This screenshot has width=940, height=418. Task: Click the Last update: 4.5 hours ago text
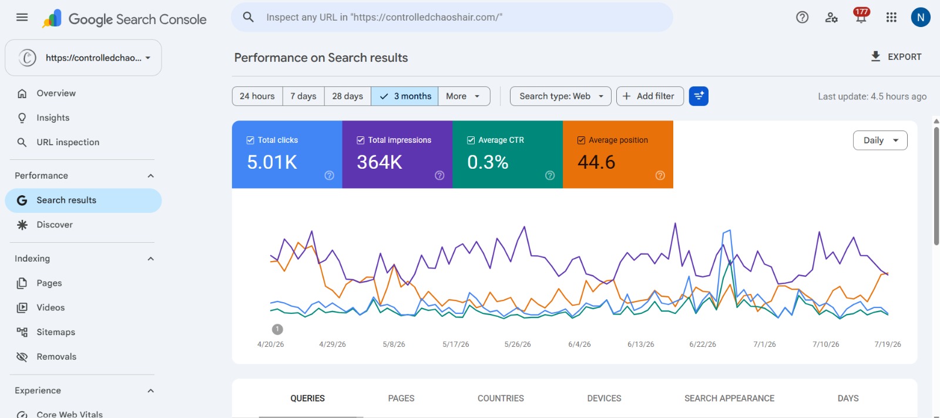pyautogui.click(x=872, y=96)
